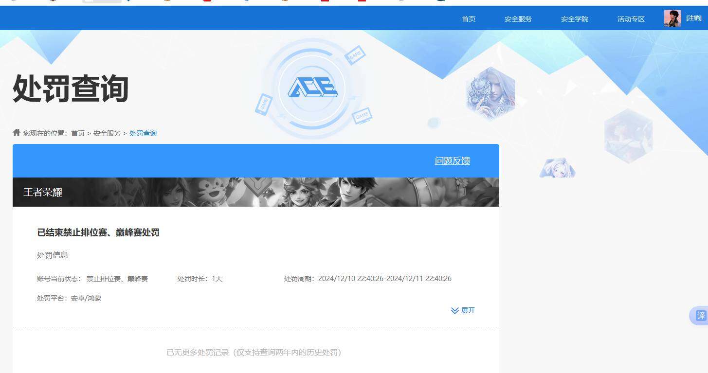Open the 活动专区 navigation menu

tap(630, 19)
